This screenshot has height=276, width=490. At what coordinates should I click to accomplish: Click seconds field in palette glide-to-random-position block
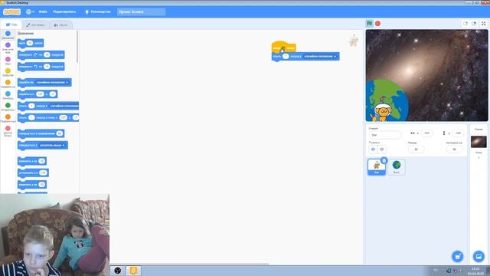[31, 106]
